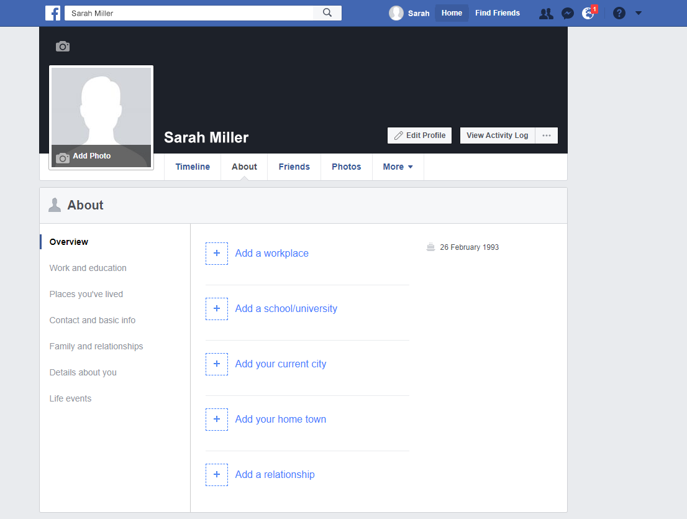Open Family and relationships section

click(x=96, y=346)
